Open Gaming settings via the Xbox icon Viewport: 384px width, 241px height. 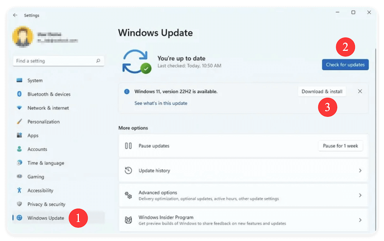pyautogui.click(x=20, y=177)
